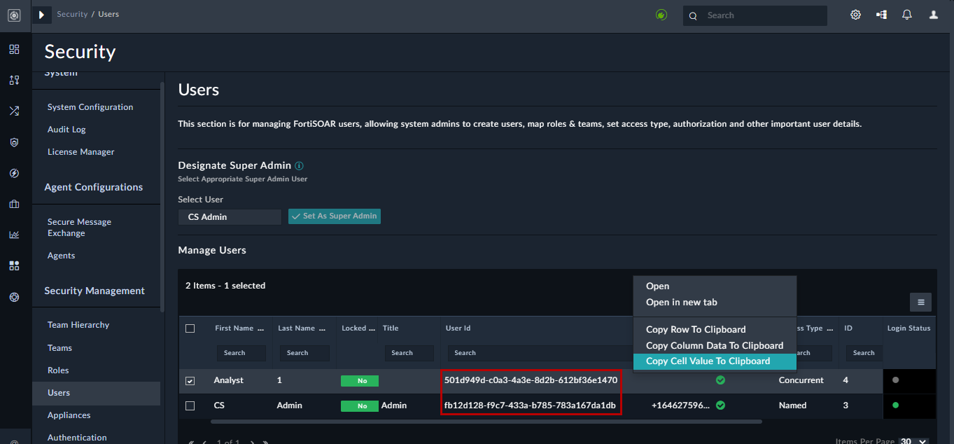This screenshot has width=954, height=444.
Task: Go to Audit Log in sidebar
Action: click(x=66, y=130)
